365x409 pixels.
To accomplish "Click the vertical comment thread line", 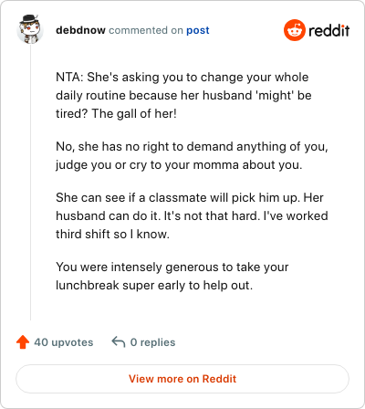I will coord(30,183).
